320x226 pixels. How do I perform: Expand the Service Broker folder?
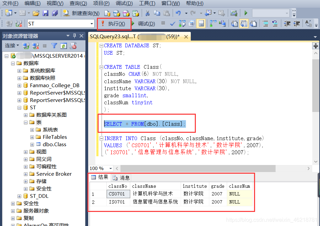[26, 174]
